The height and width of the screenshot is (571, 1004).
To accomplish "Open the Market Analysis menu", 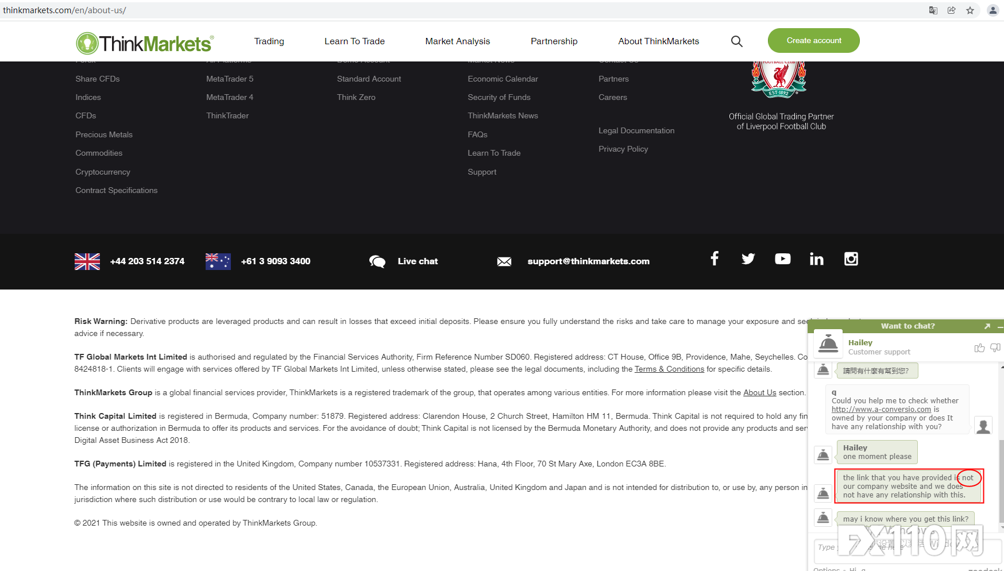I will 458,41.
